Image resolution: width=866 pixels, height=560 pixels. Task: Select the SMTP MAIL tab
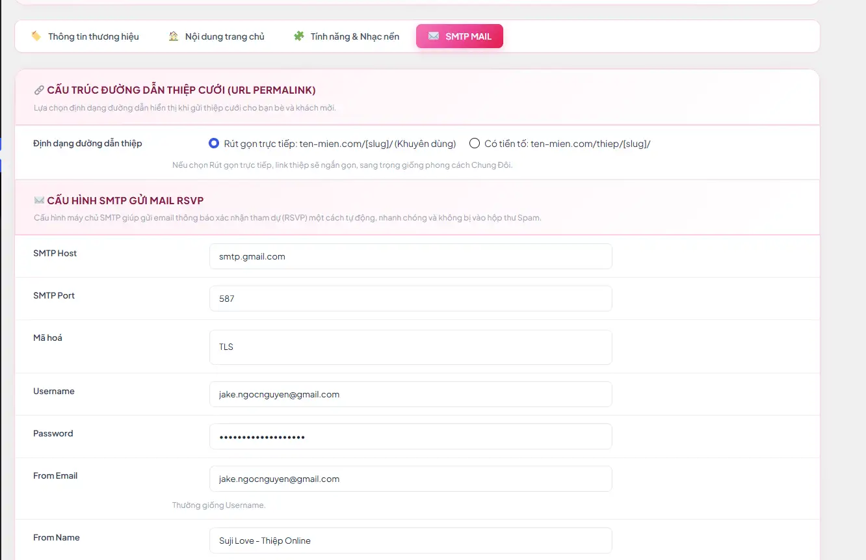[x=460, y=36]
